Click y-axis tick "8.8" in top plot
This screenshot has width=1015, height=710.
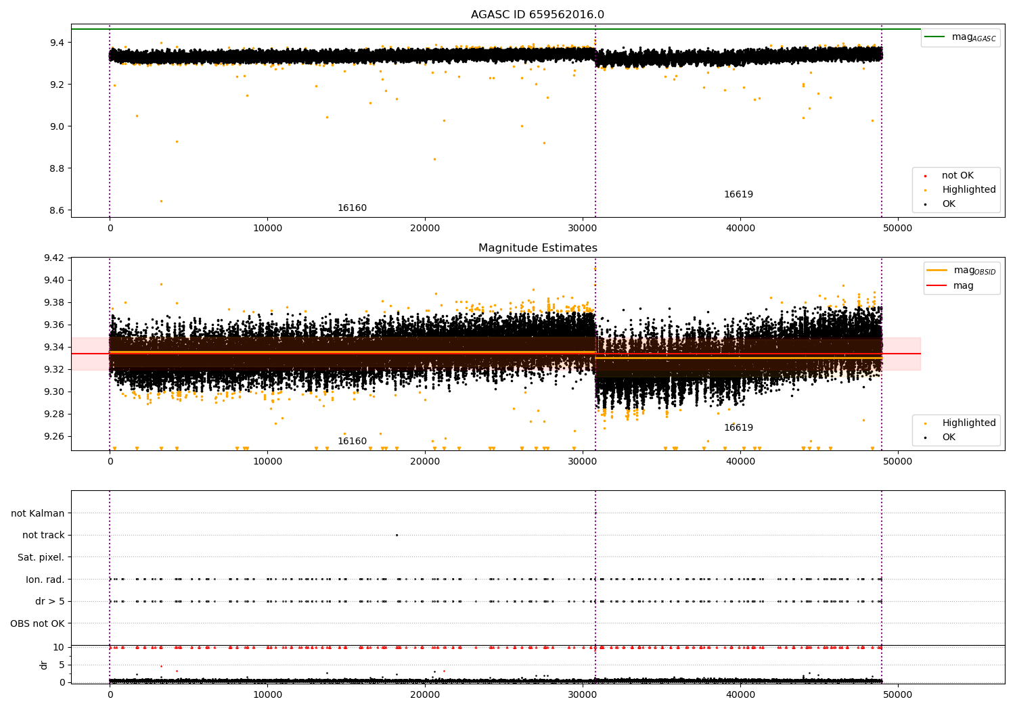[57, 168]
